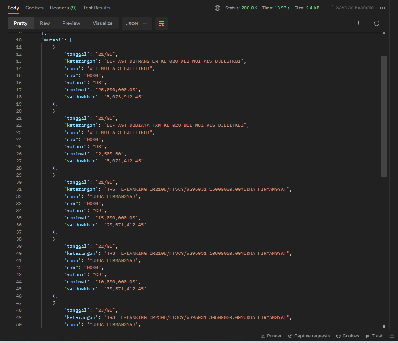
Task: Select the Pretty view mode
Action: (x=21, y=23)
